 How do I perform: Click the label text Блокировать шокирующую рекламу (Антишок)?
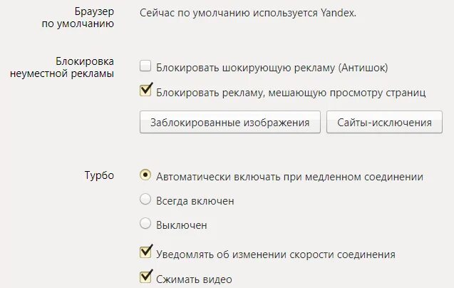272,68
